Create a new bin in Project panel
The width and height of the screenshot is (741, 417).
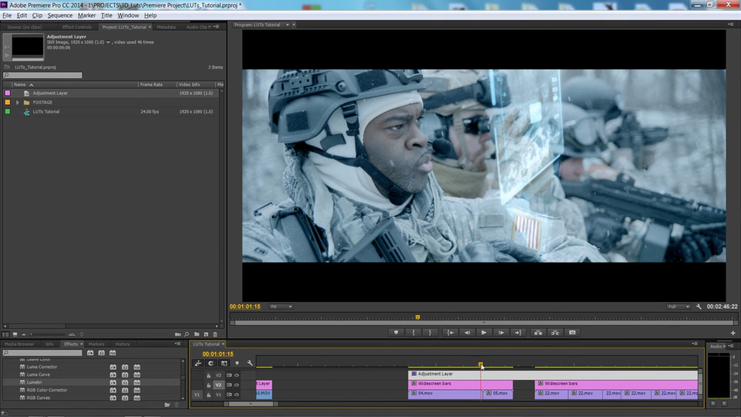coord(197,334)
